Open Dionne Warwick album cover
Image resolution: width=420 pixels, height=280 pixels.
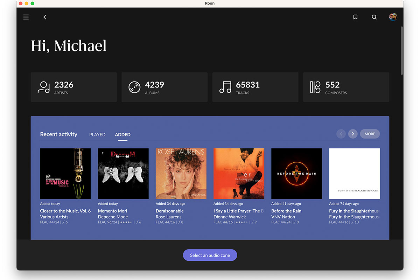(239, 174)
